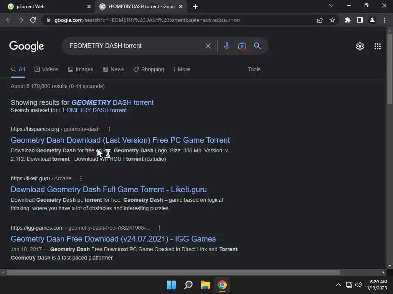
Task: Open a new browser tab
Action: [195, 7]
